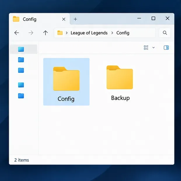
Task: Click the Config breadcrumb in address bar
Action: point(123,33)
